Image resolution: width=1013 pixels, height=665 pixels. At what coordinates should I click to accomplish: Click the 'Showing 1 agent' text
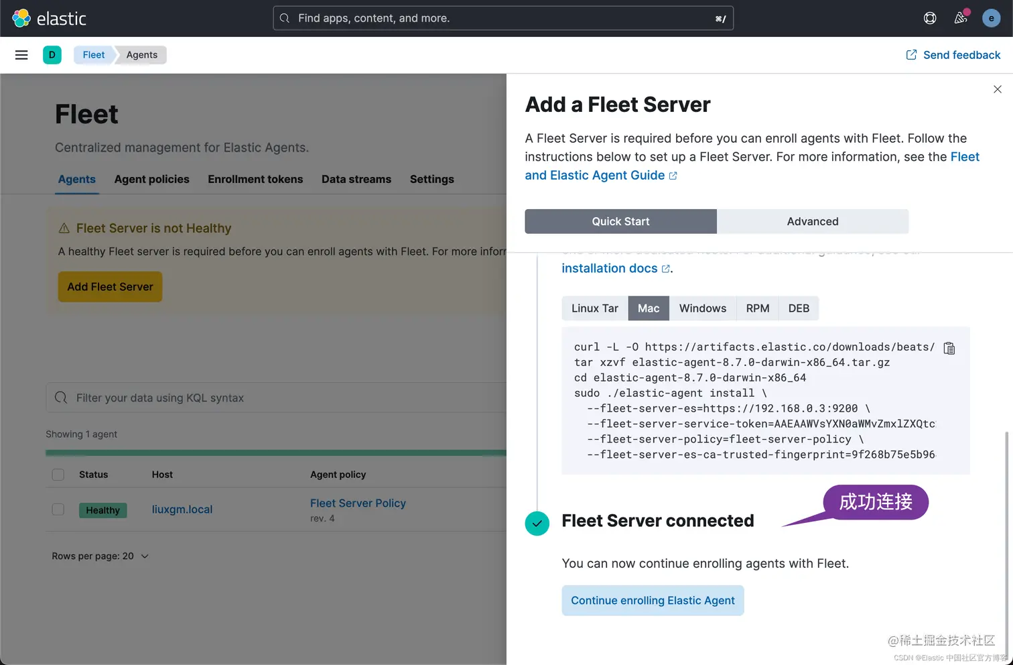(81, 434)
